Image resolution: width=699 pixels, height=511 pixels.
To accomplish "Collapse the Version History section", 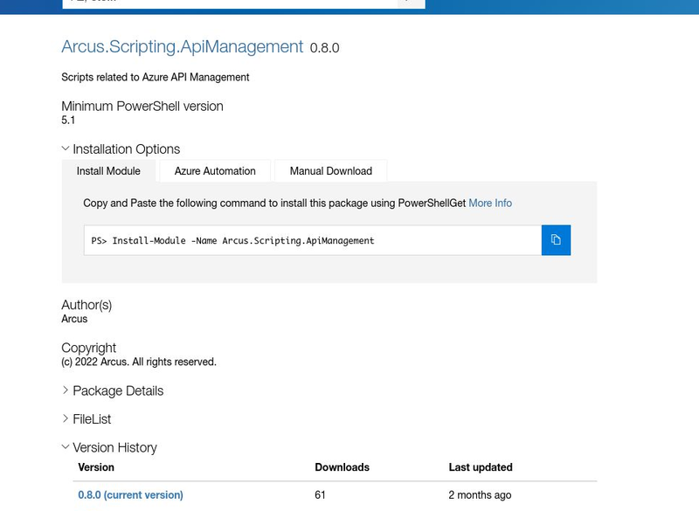I will (110, 447).
